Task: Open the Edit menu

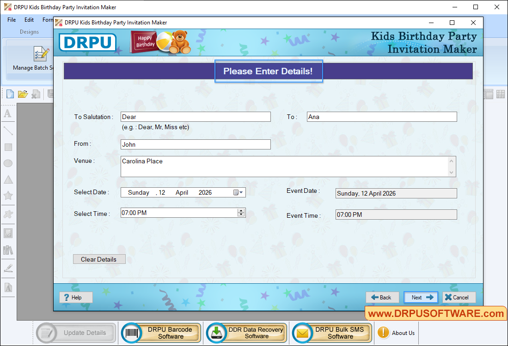Action: click(x=29, y=20)
